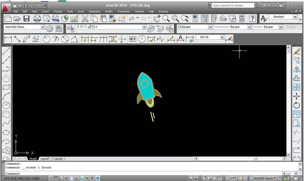304x181 pixels.
Task: Activate the Match Properties brush icon
Action: click(x=113, y=19)
